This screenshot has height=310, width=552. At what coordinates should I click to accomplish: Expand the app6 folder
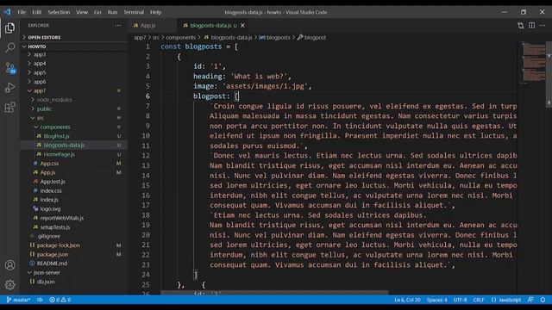pos(40,82)
